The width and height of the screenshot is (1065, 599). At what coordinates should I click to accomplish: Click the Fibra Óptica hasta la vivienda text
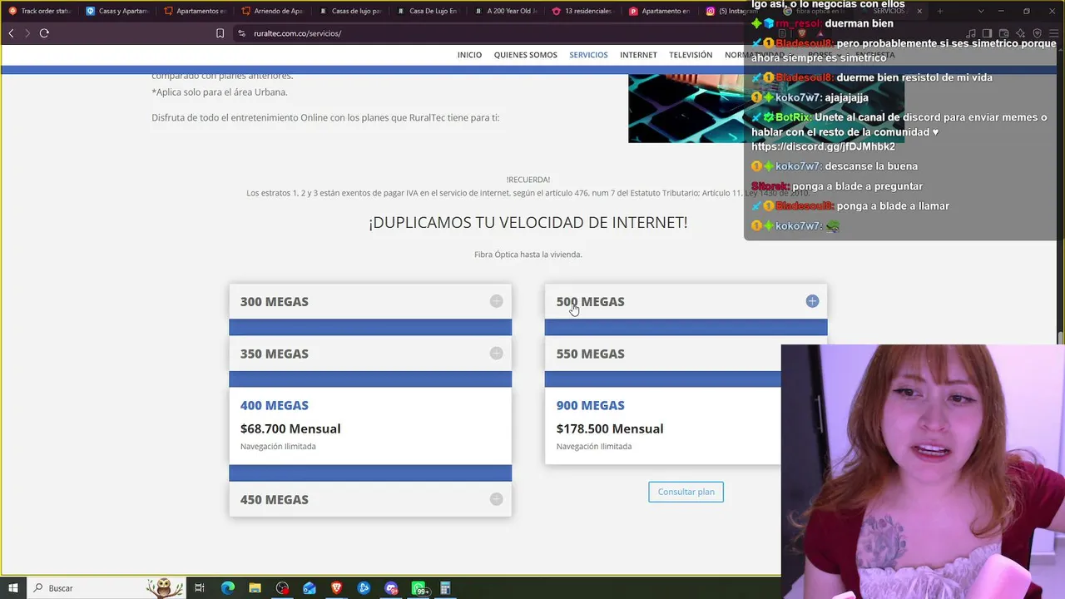pyautogui.click(x=528, y=255)
